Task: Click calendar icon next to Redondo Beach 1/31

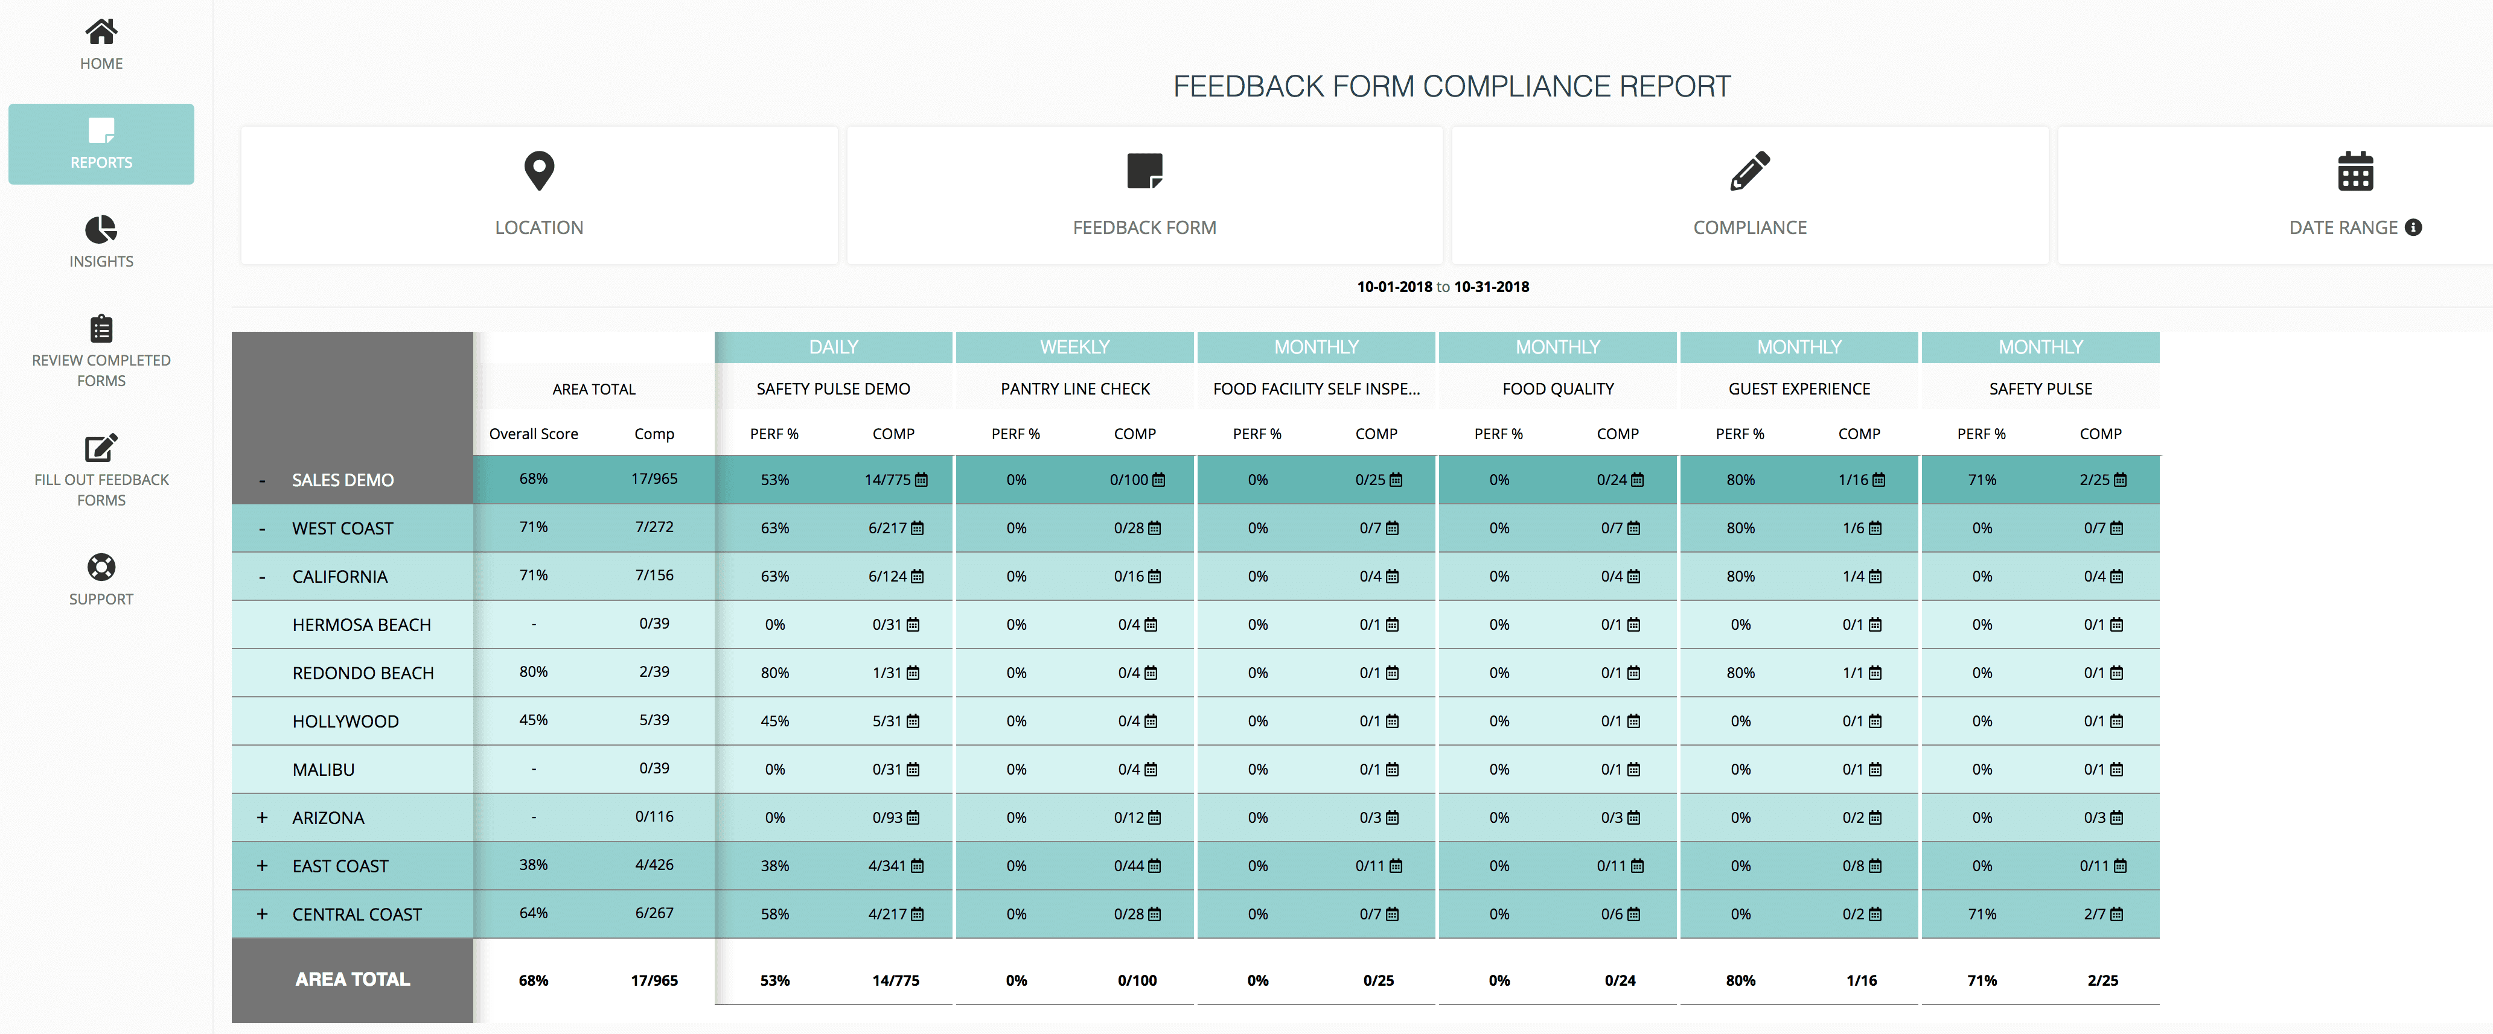Action: (913, 673)
